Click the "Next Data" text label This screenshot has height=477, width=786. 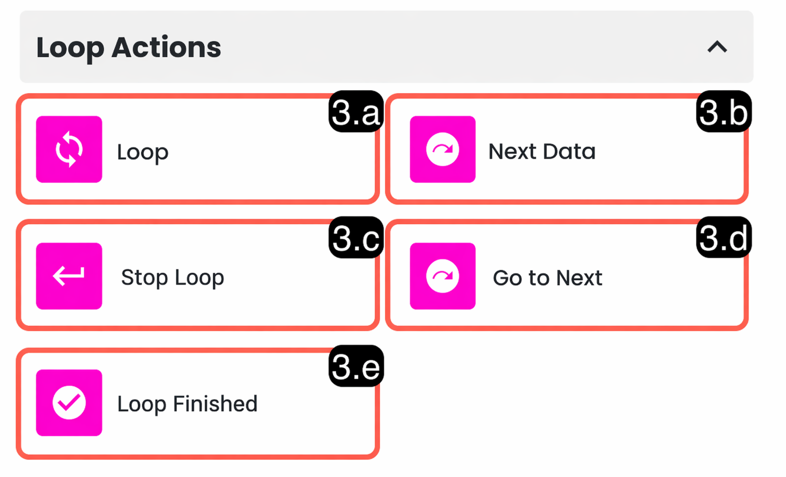coord(542,151)
